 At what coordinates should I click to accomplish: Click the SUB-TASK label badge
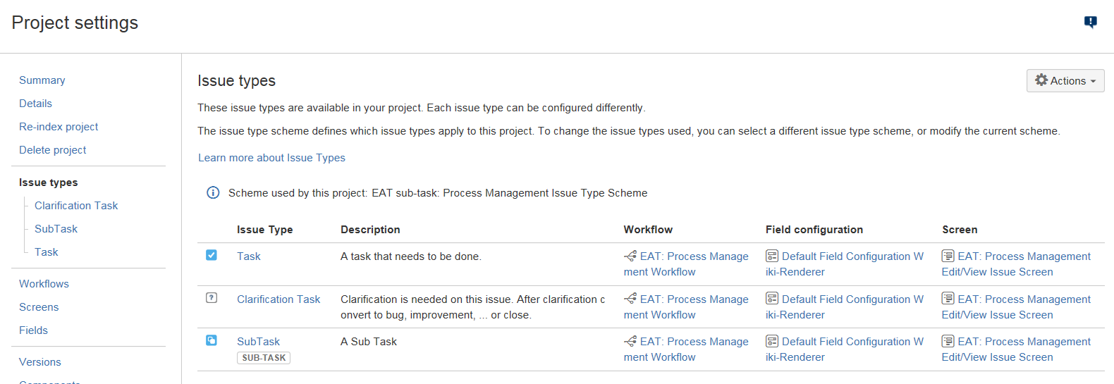point(264,358)
